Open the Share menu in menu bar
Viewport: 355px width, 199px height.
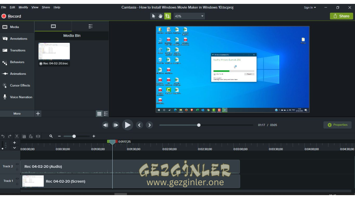click(46, 7)
